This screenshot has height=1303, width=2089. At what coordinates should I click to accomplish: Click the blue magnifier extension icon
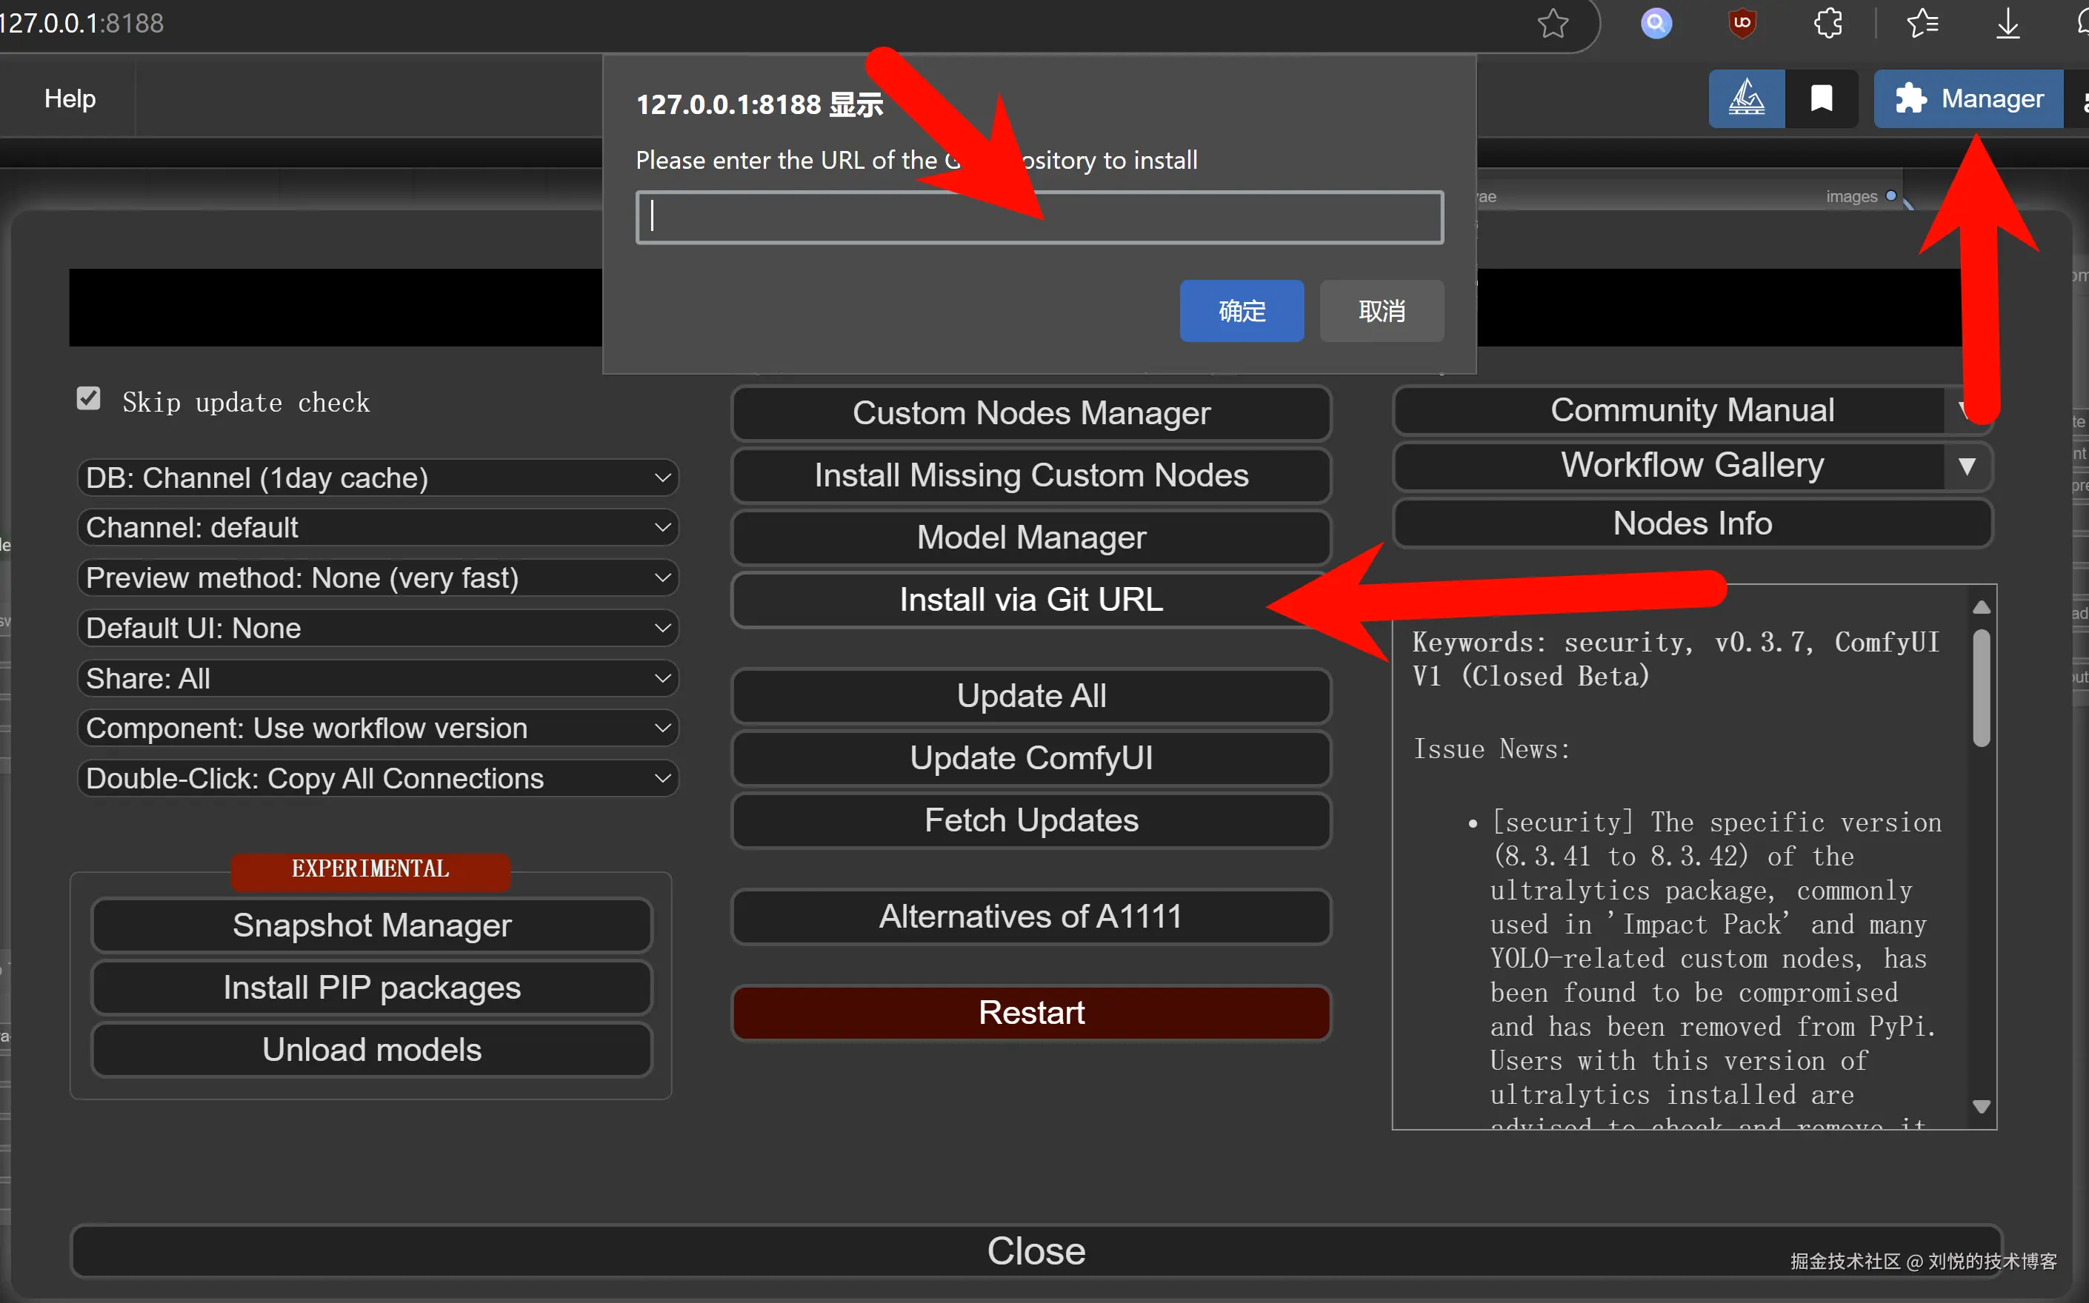click(x=1656, y=23)
